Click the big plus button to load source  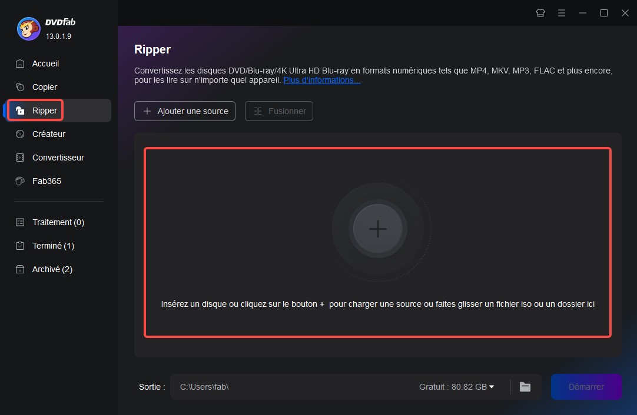378,229
